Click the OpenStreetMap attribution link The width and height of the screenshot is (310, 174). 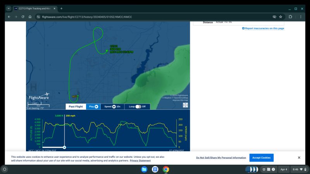click(181, 98)
